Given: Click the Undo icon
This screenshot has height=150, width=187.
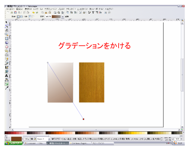Looking at the screenshot, I should click(x=33, y=12).
